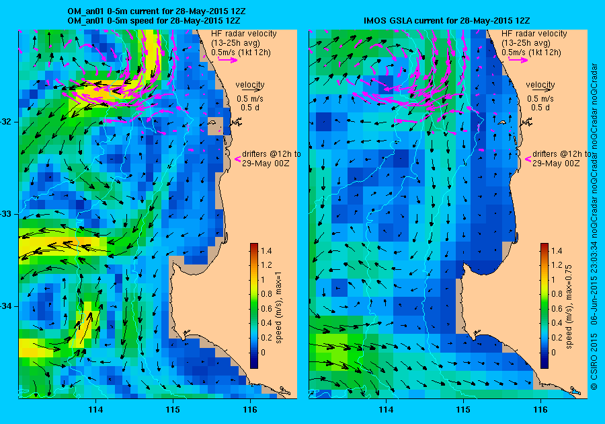Click the '116' longitude label under left map
Image resolution: width=605 pixels, height=424 pixels.
(250, 410)
